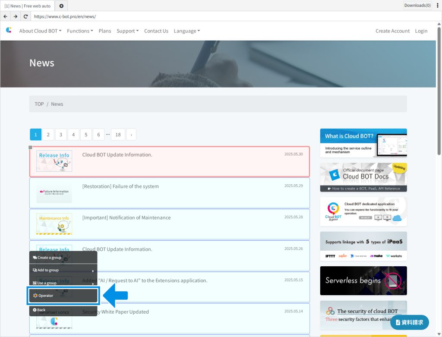Click the Login link
Screen dimensions: 442x337
click(421, 31)
